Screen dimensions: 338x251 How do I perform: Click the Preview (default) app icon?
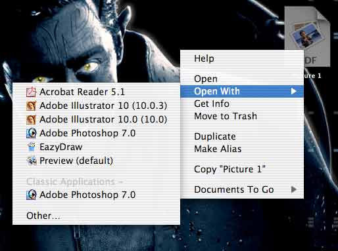coord(32,161)
